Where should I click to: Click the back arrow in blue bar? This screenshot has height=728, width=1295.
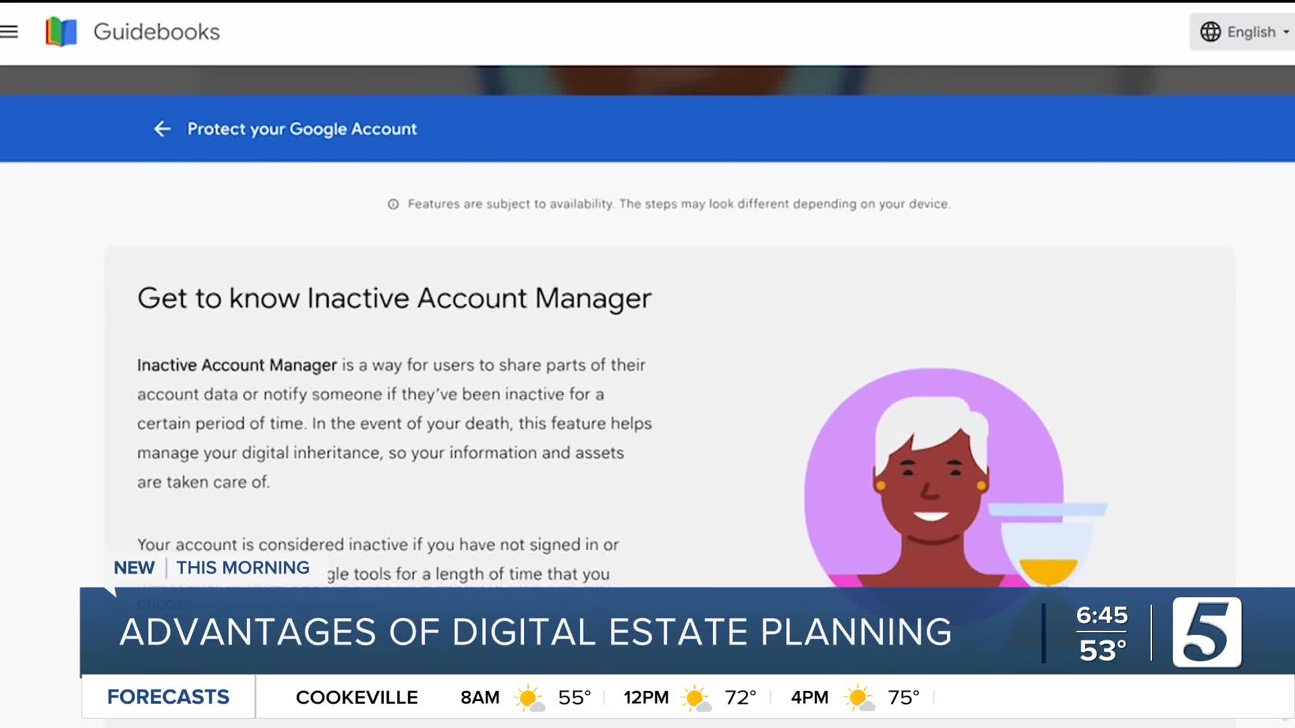162,129
